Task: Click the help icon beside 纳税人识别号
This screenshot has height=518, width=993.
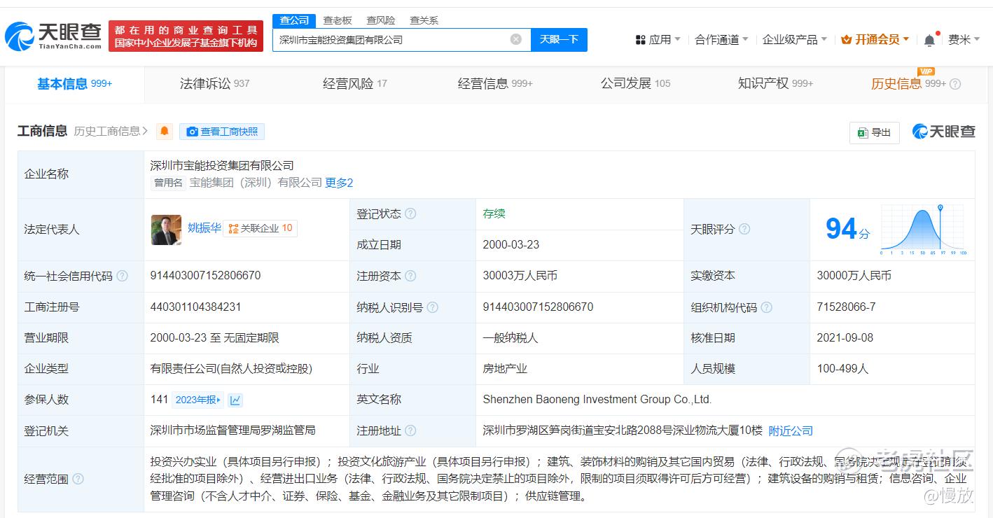Action: (433, 307)
